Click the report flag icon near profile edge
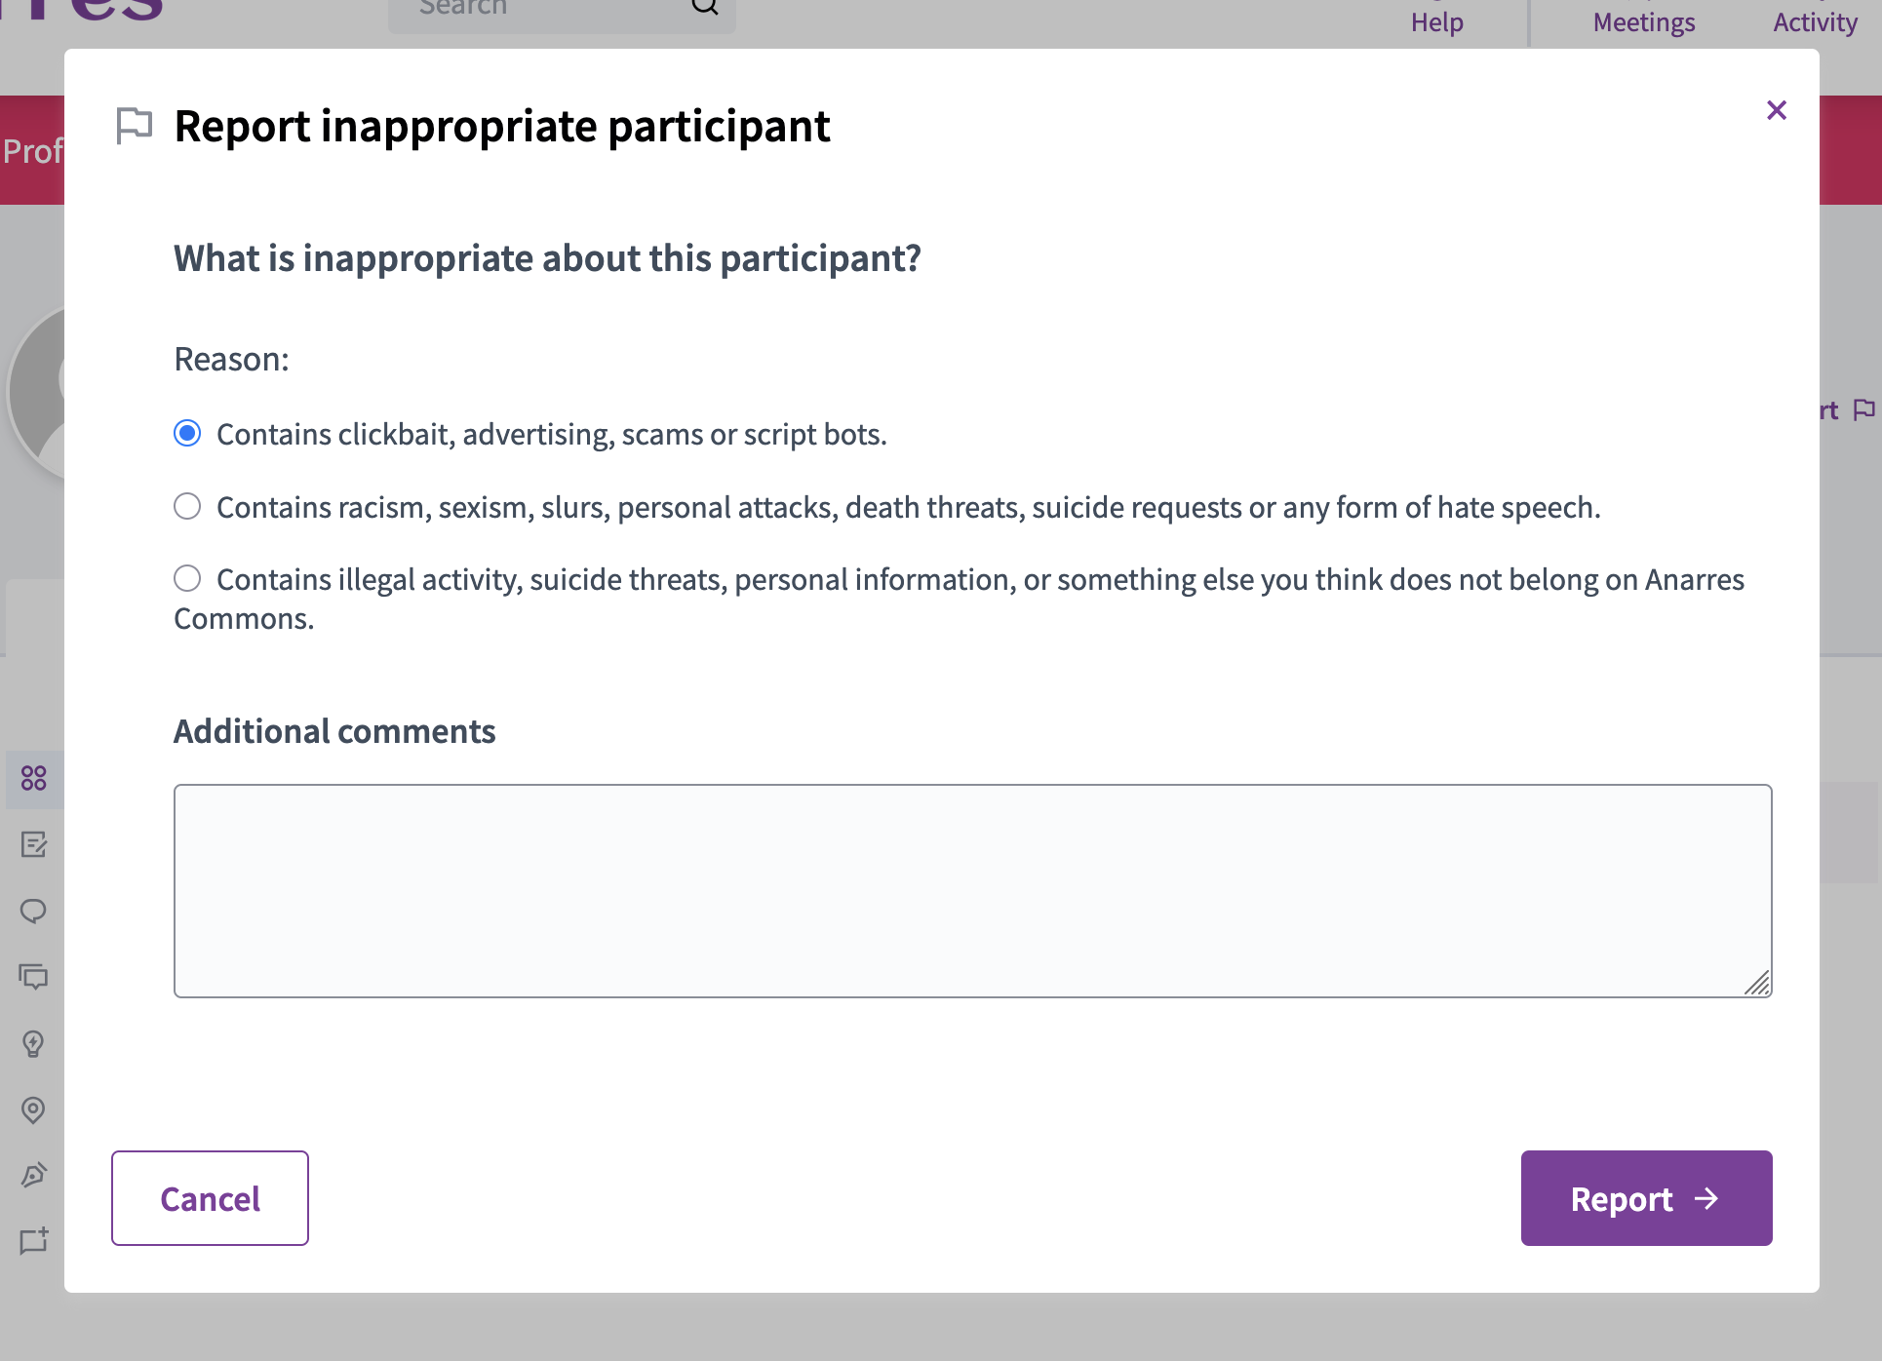This screenshot has height=1361, width=1882. point(1865,409)
